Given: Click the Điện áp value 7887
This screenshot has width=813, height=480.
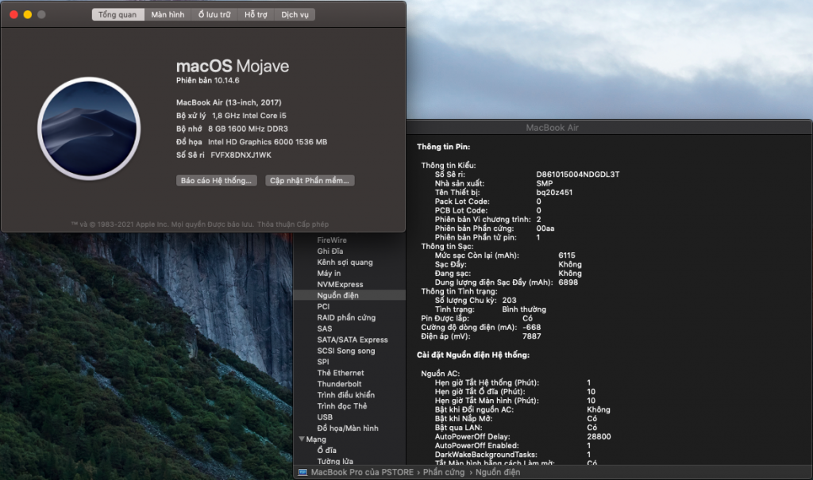Looking at the screenshot, I should pos(532,336).
